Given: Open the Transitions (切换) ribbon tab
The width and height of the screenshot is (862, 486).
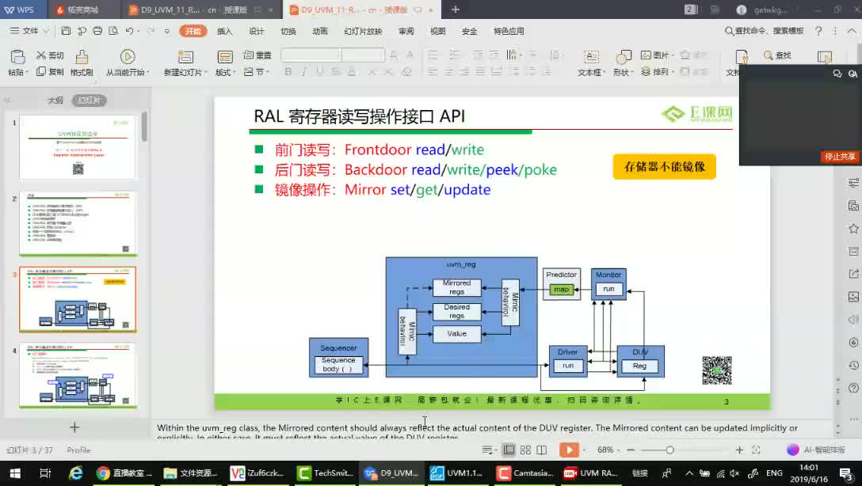Looking at the screenshot, I should [288, 32].
